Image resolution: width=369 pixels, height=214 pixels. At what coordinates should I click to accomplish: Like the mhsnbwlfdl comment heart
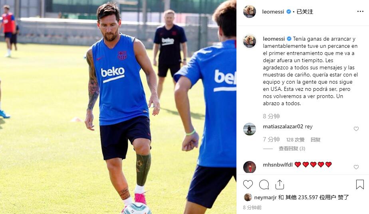(x=356, y=167)
